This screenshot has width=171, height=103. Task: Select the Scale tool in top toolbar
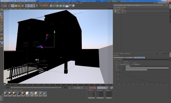click(x=16, y=6)
